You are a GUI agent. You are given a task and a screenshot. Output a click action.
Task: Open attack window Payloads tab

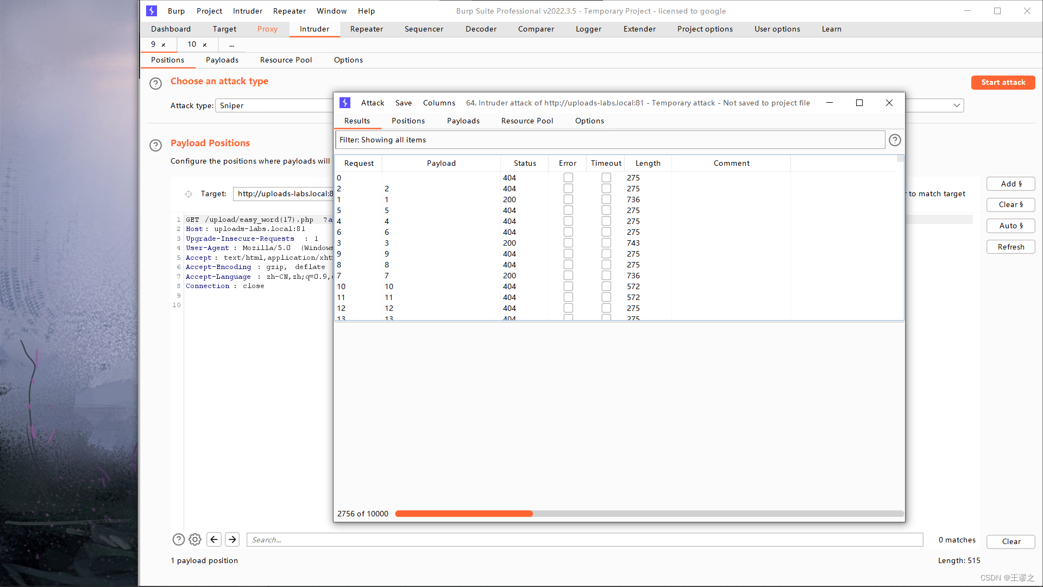click(x=463, y=121)
